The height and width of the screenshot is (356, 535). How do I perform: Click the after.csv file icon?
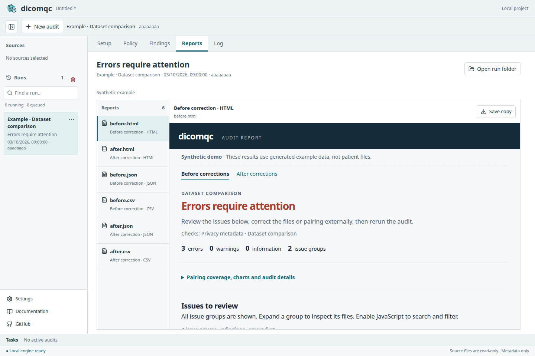104,251
